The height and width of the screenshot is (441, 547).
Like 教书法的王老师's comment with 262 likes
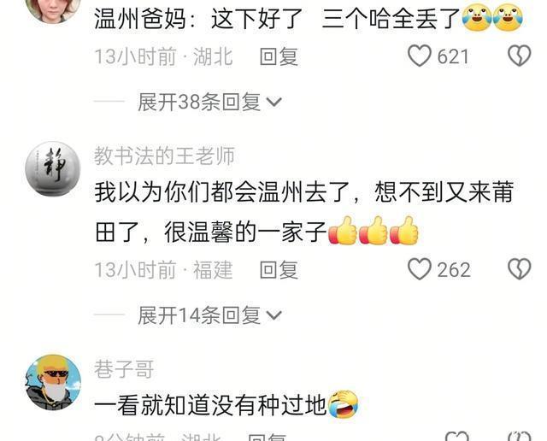(420, 269)
